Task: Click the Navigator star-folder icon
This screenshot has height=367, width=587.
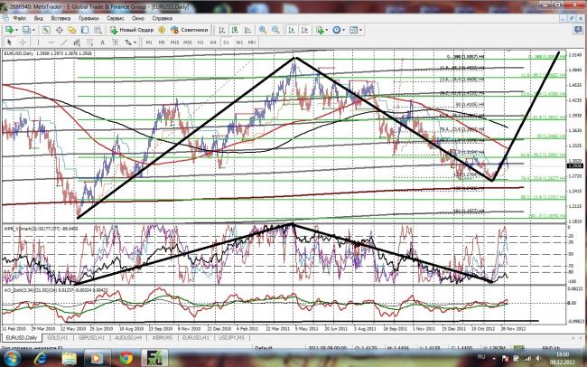Action: tap(73, 30)
